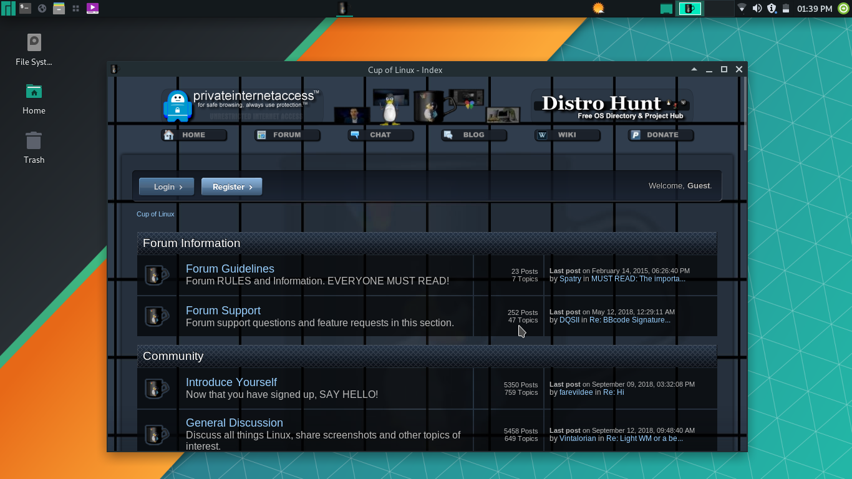Open the weather sun indicator
The width and height of the screenshot is (852, 479).
[x=598, y=8]
